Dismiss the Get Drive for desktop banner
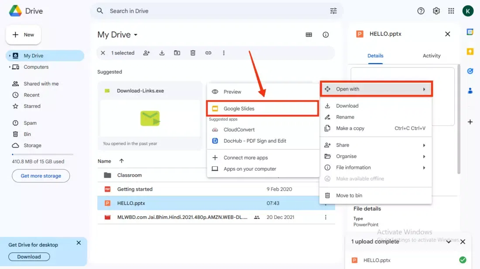Viewport: 480px width, 269px height. pyautogui.click(x=79, y=243)
